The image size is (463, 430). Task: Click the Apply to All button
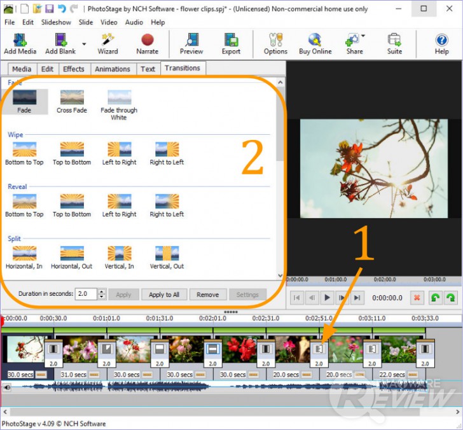164,295
